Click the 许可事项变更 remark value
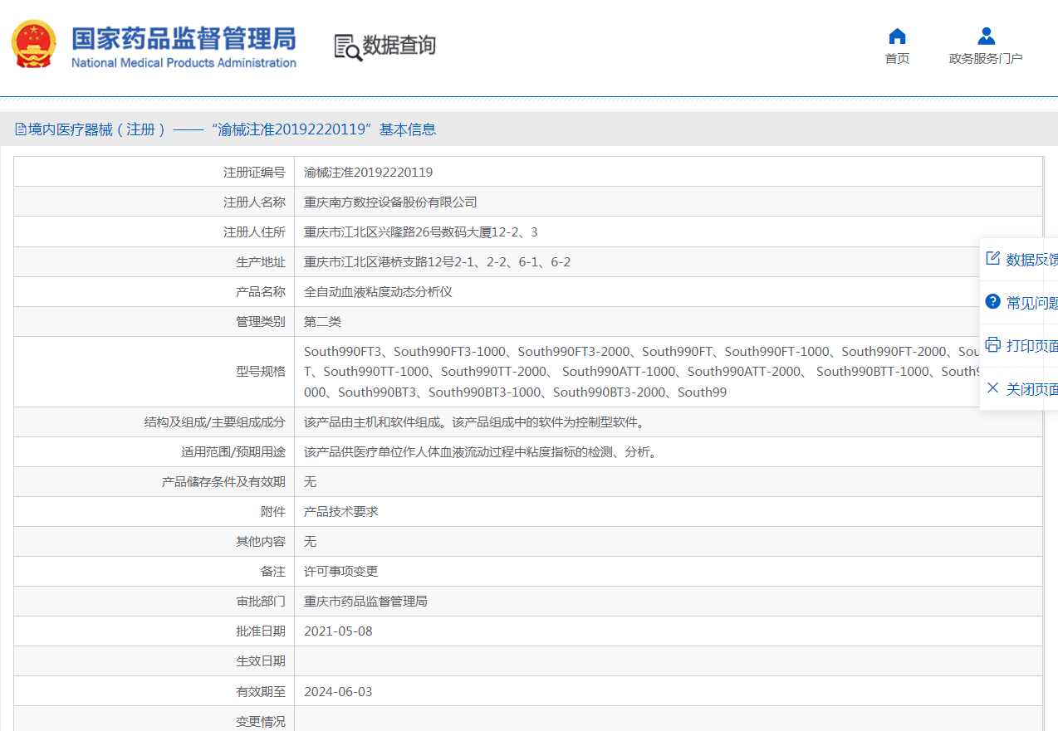The image size is (1058, 731). (x=341, y=572)
